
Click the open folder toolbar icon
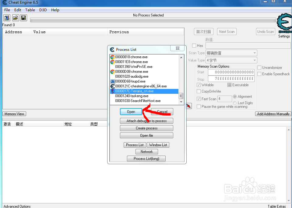point(16,18)
